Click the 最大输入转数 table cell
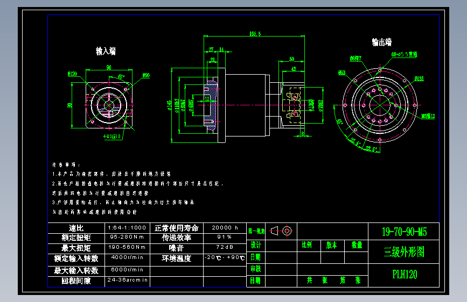Screen dimensions: 467x302 (76, 270)
